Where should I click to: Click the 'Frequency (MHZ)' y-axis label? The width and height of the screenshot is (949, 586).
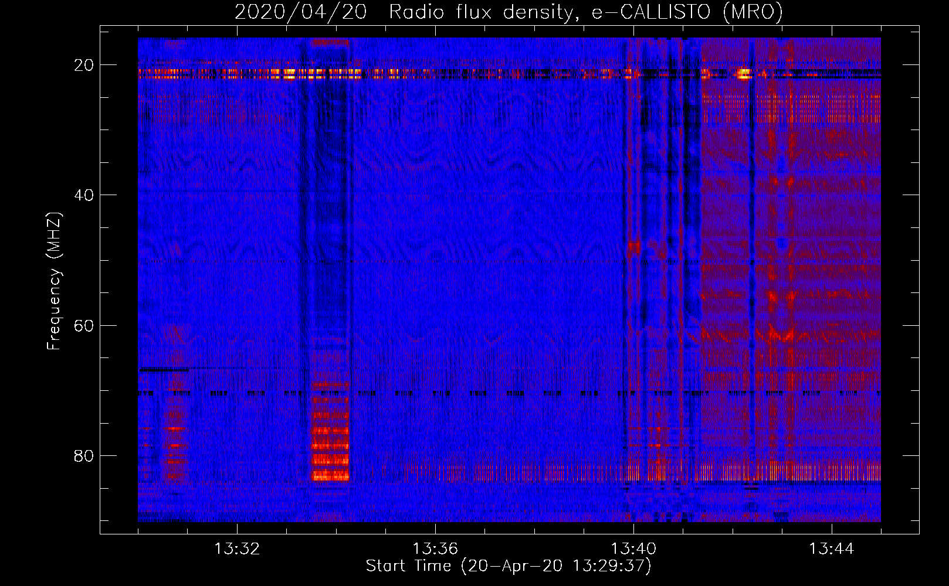coord(54,281)
